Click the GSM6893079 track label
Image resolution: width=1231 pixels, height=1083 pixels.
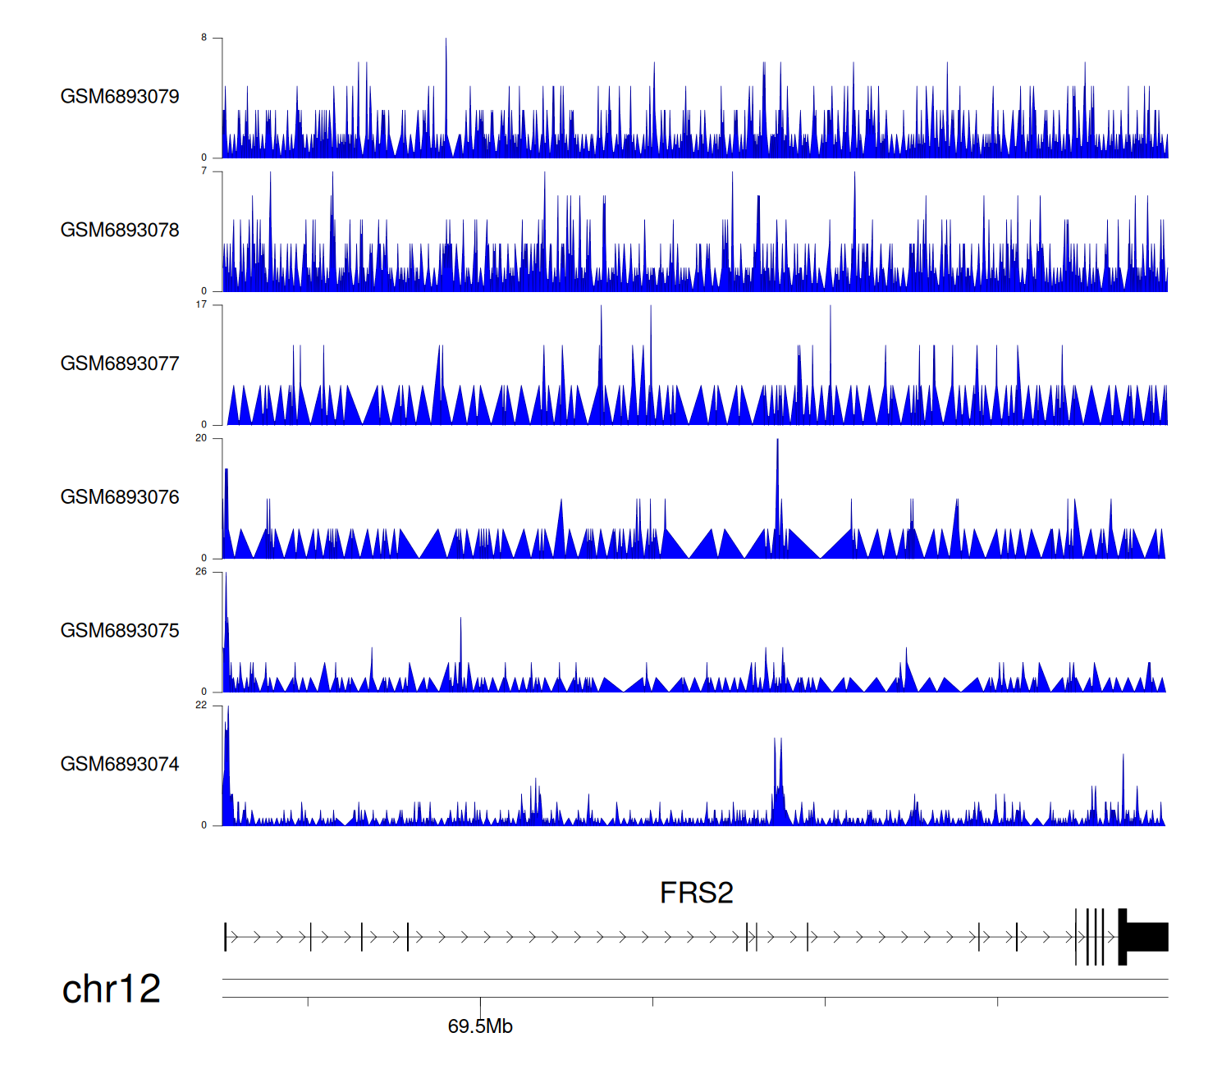120,97
